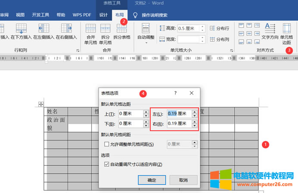Click the left margin (左) input field

177,114
